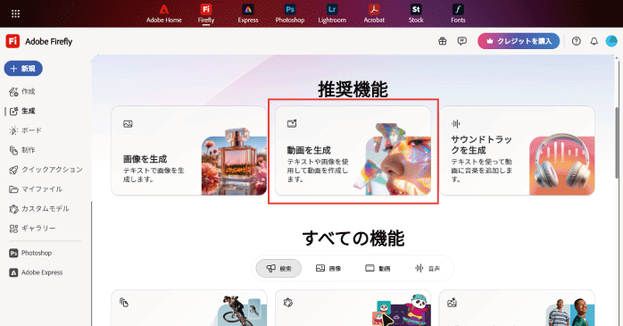
Task: Click the perfume bottle thumbnail
Action: click(x=234, y=162)
